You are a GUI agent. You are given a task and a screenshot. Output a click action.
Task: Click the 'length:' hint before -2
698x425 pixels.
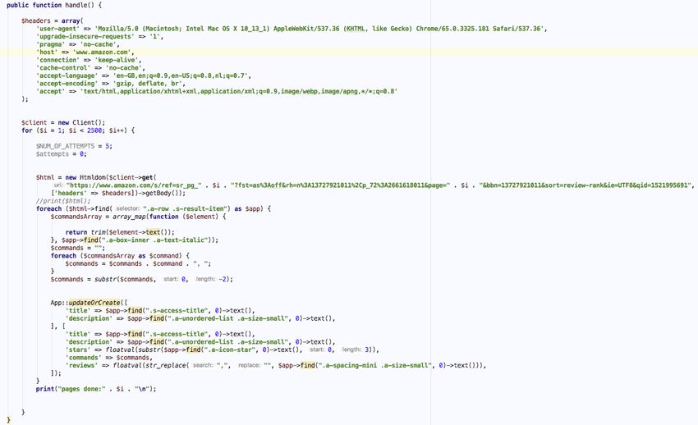[205, 279]
